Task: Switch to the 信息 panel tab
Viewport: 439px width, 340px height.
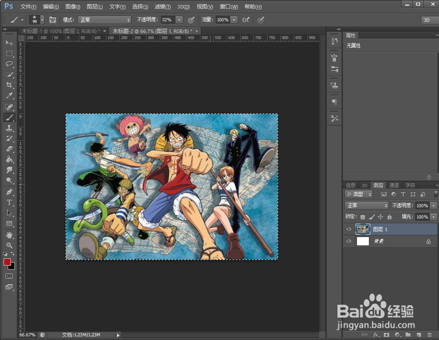Action: (350, 185)
